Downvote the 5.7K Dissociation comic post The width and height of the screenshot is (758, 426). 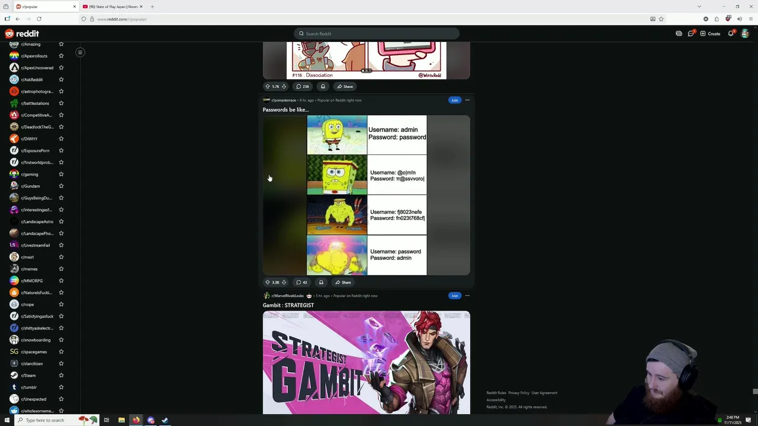coord(284,86)
